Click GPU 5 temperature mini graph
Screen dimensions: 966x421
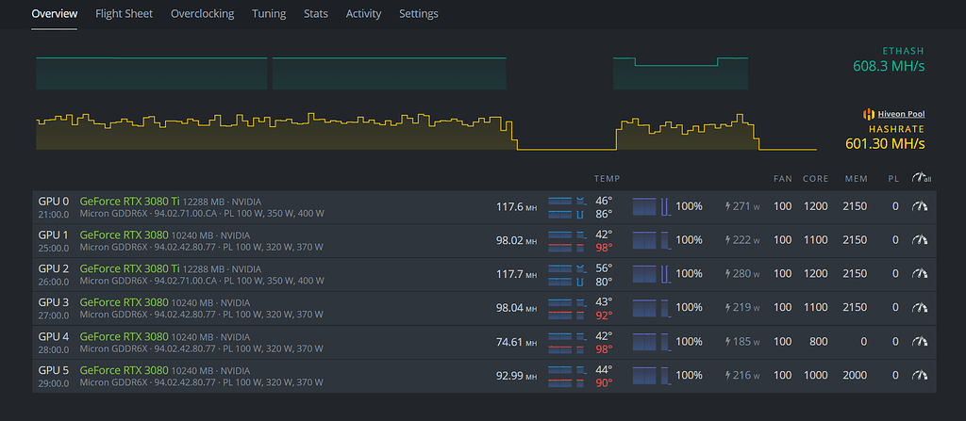[x=566, y=377]
